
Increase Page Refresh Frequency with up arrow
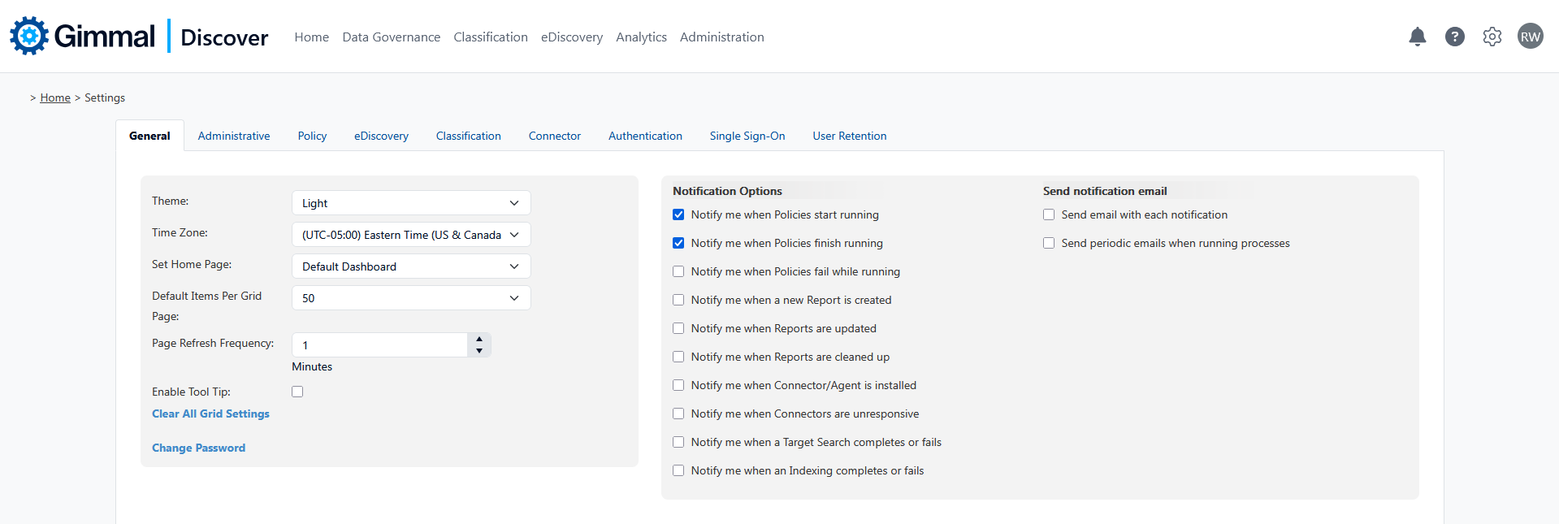click(479, 339)
